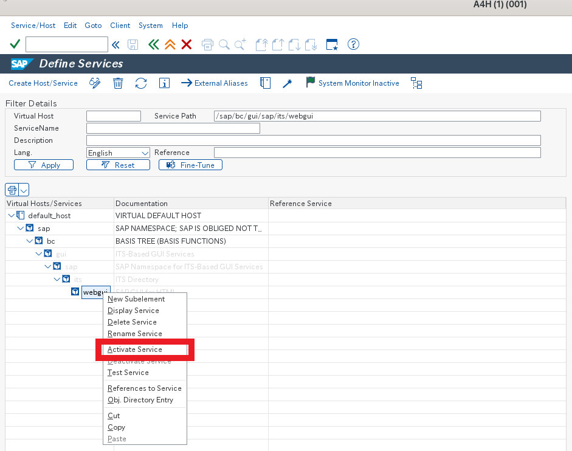Click the Print icon in the system toolbar
This screenshot has height=451, width=572.
(207, 44)
